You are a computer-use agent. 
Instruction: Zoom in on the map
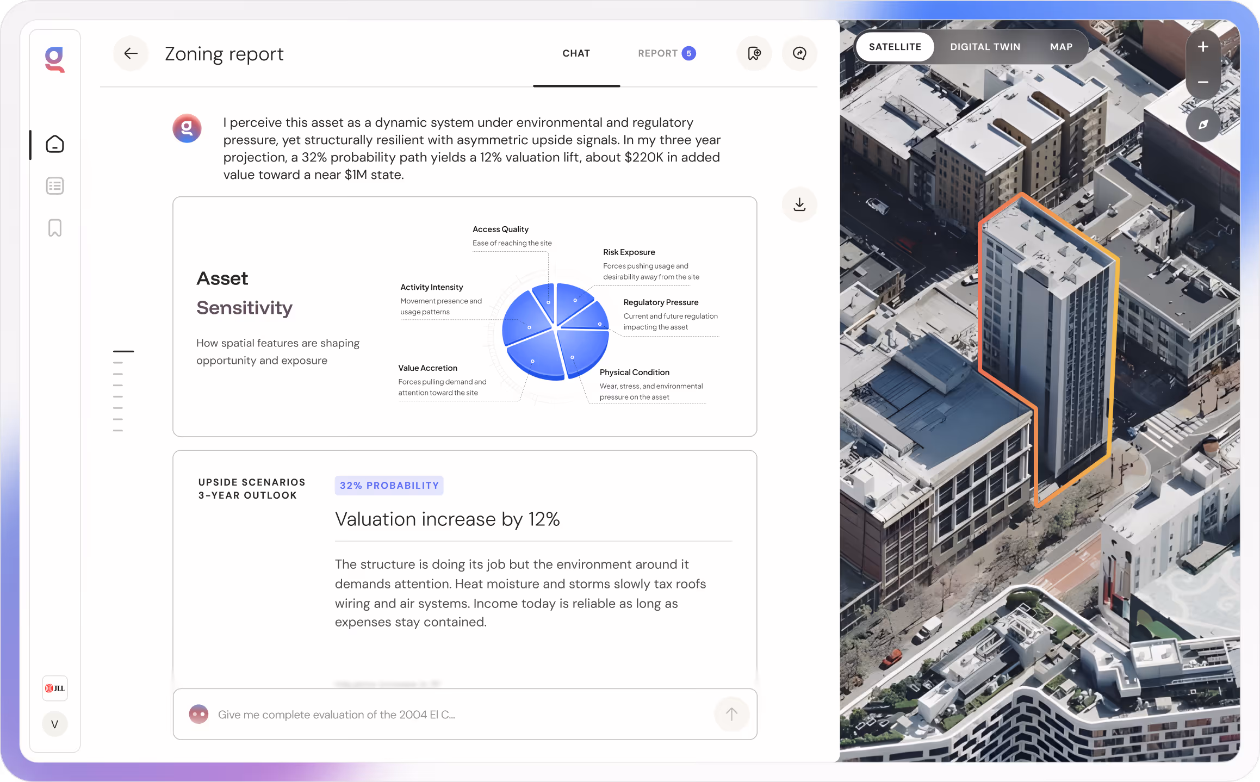point(1203,47)
